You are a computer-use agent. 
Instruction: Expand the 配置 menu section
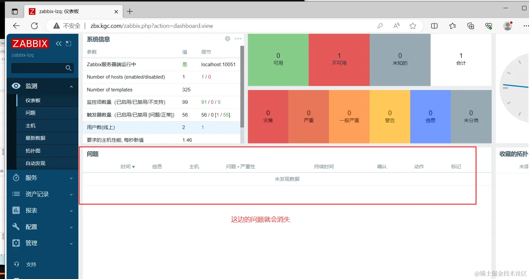[71, 227]
